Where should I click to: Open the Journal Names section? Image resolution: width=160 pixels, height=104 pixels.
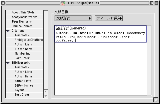pos(25,26)
